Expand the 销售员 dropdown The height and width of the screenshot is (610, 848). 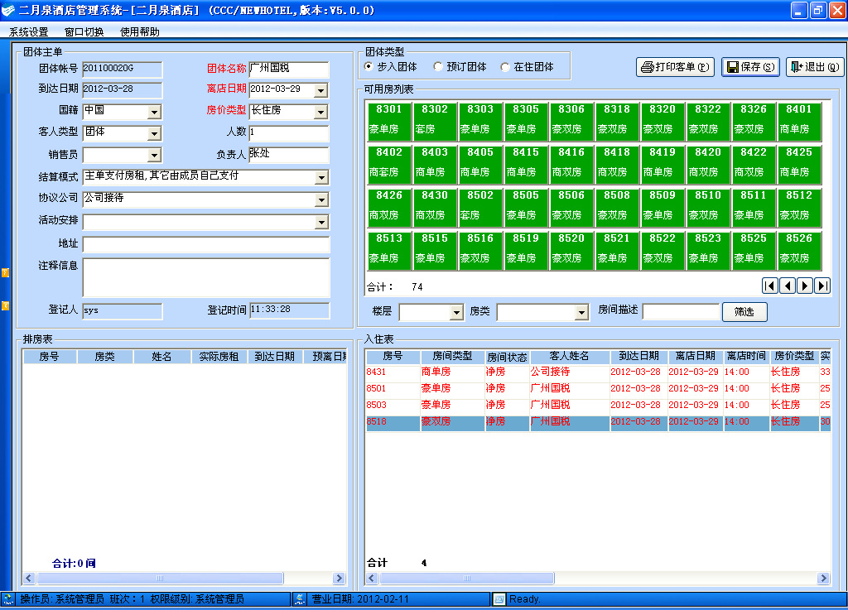154,156
